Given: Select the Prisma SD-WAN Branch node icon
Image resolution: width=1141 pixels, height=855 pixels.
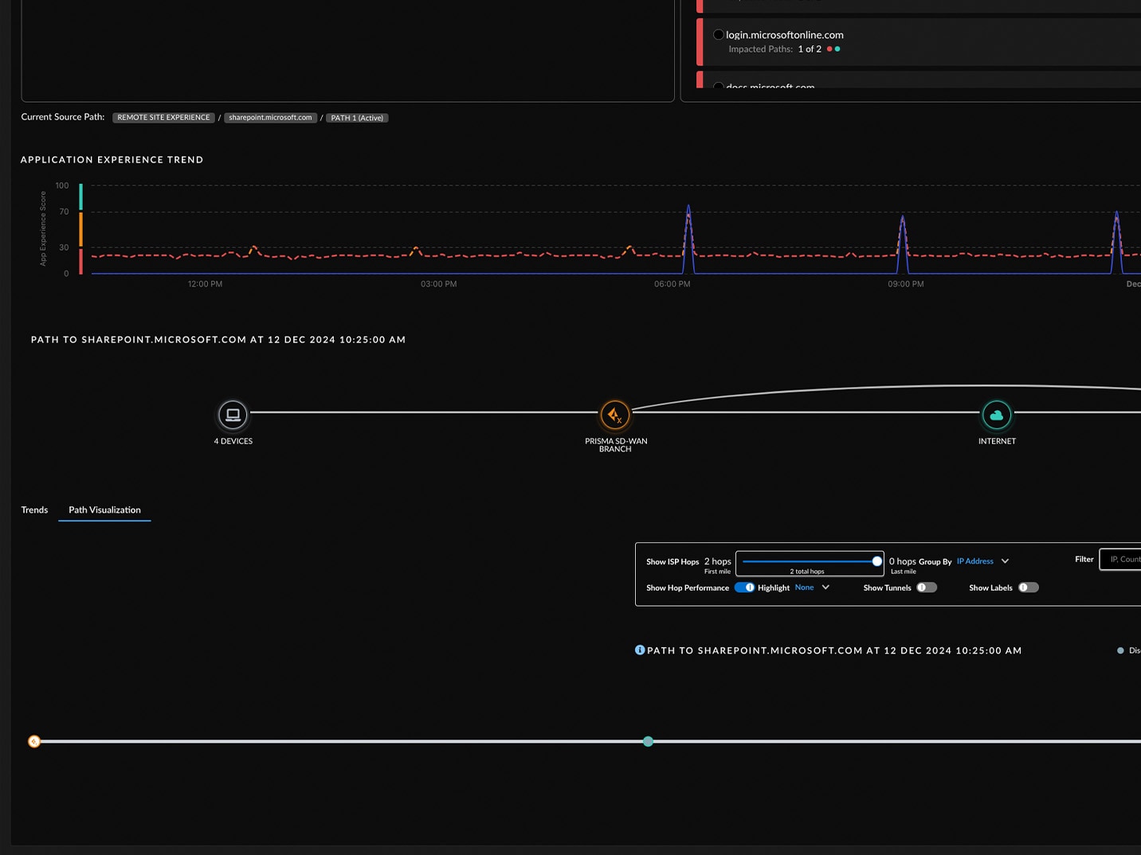Looking at the screenshot, I should pyautogui.click(x=614, y=414).
